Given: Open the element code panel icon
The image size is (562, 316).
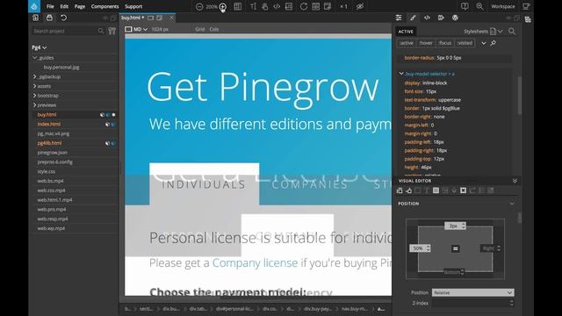Looking at the screenshot, I should tap(427, 18).
